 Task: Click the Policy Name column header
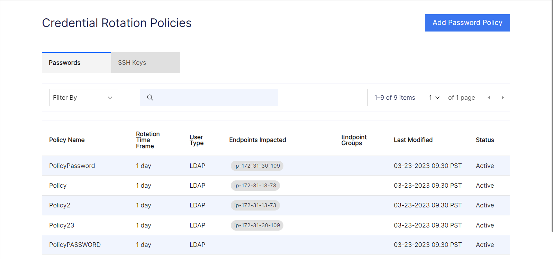point(67,140)
